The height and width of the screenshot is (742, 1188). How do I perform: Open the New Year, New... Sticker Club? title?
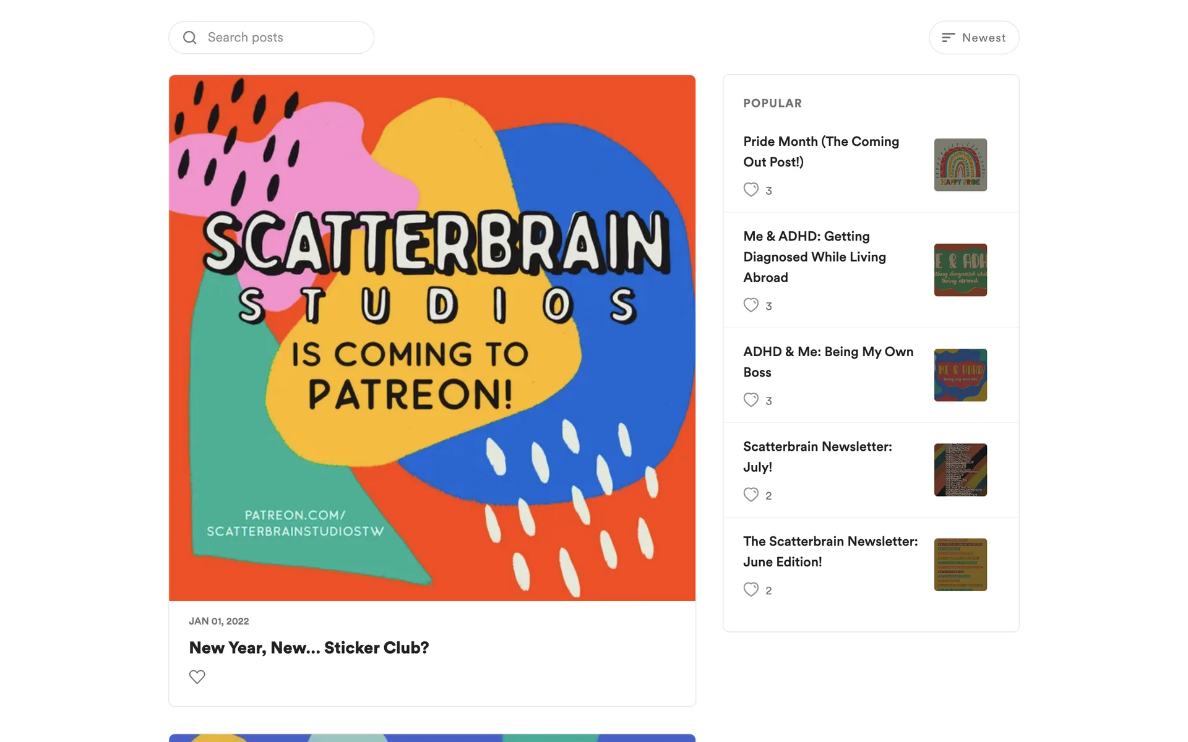pos(309,647)
